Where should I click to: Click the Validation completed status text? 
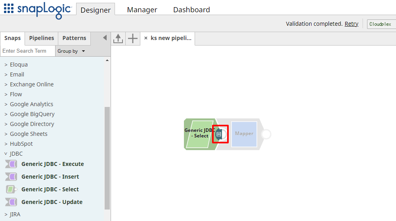[x=314, y=24]
